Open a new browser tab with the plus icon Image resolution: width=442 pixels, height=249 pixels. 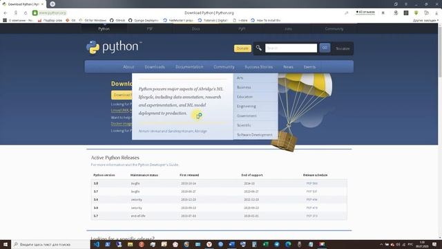[52, 4]
